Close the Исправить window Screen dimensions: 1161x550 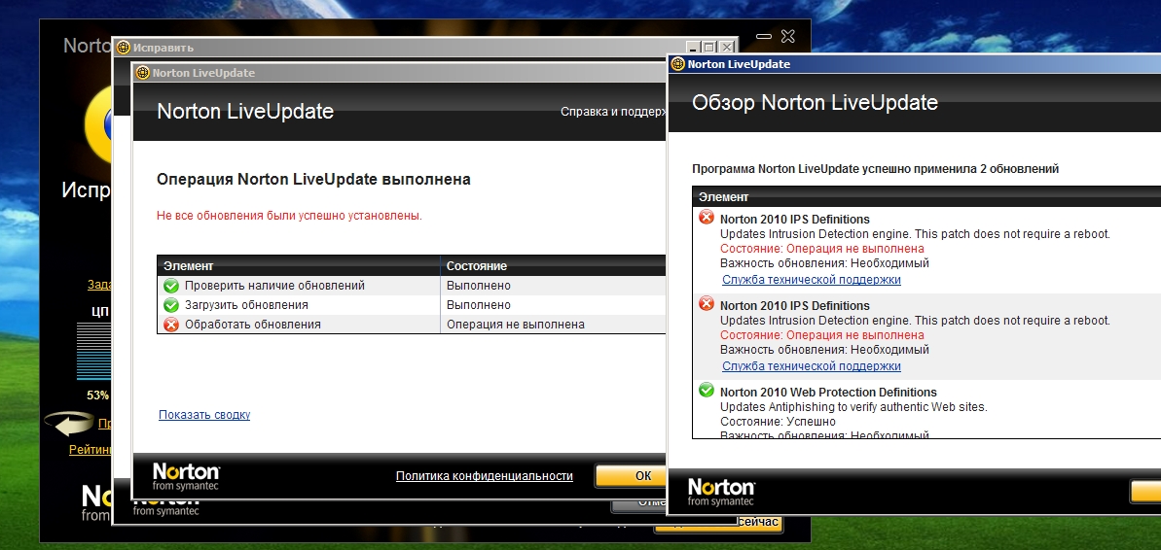point(726,47)
